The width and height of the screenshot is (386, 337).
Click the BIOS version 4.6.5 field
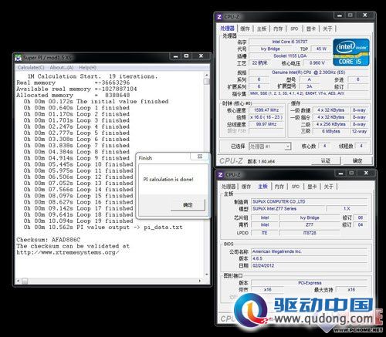310,258
